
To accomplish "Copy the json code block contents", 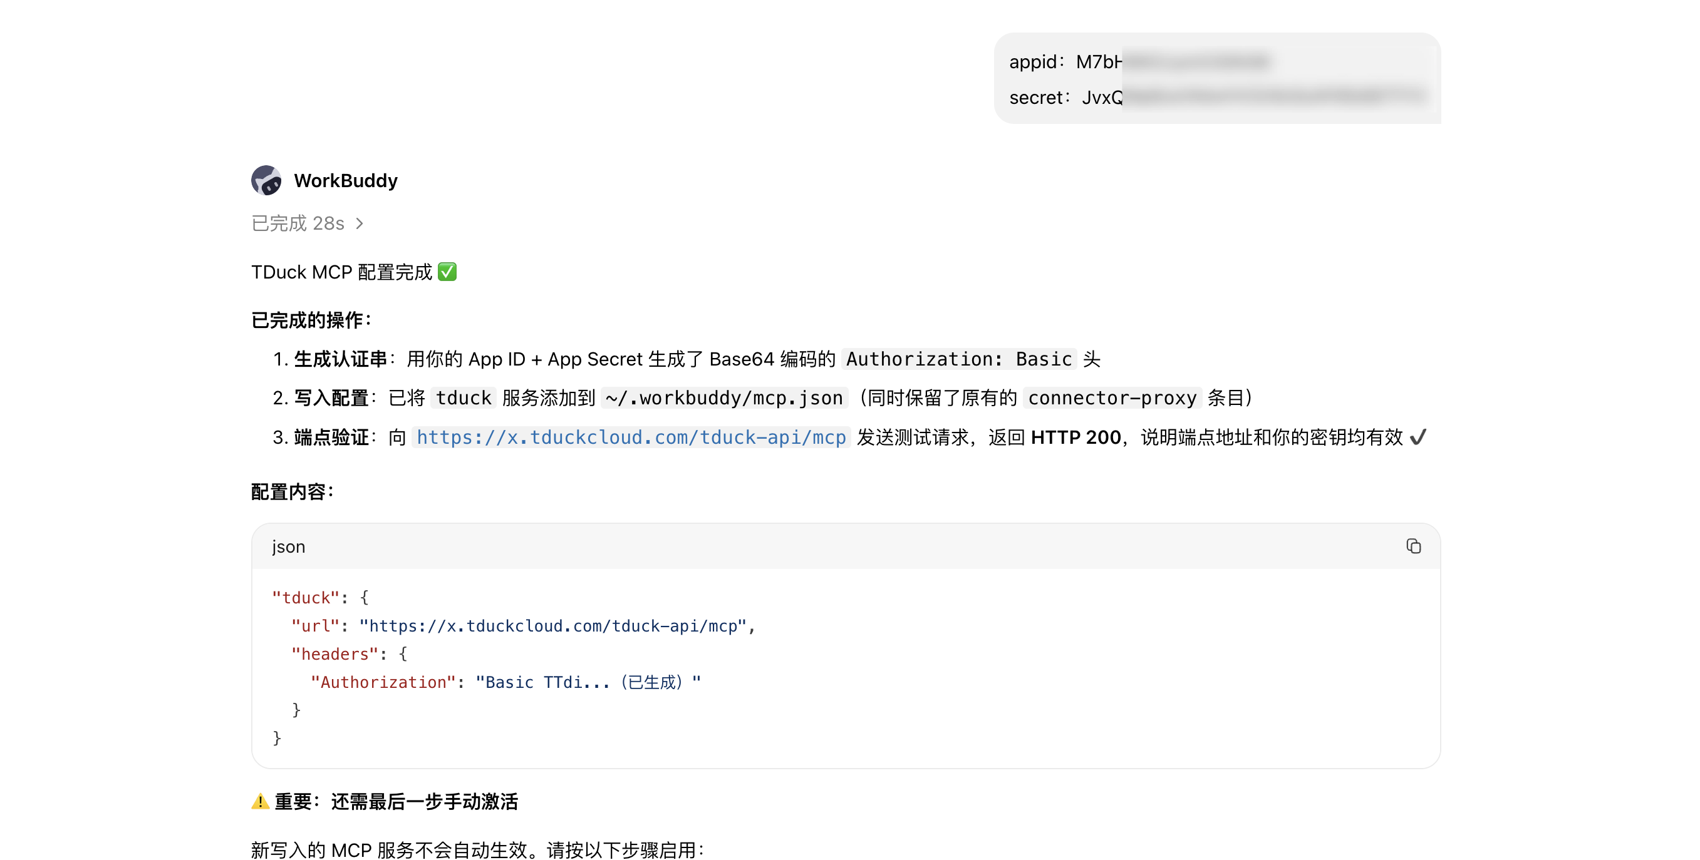I will [1413, 546].
